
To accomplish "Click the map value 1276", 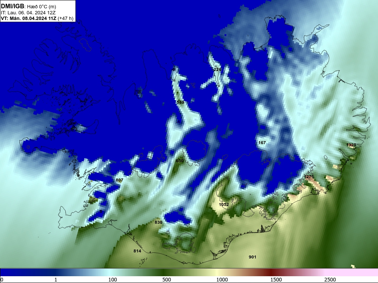I will [309, 177].
